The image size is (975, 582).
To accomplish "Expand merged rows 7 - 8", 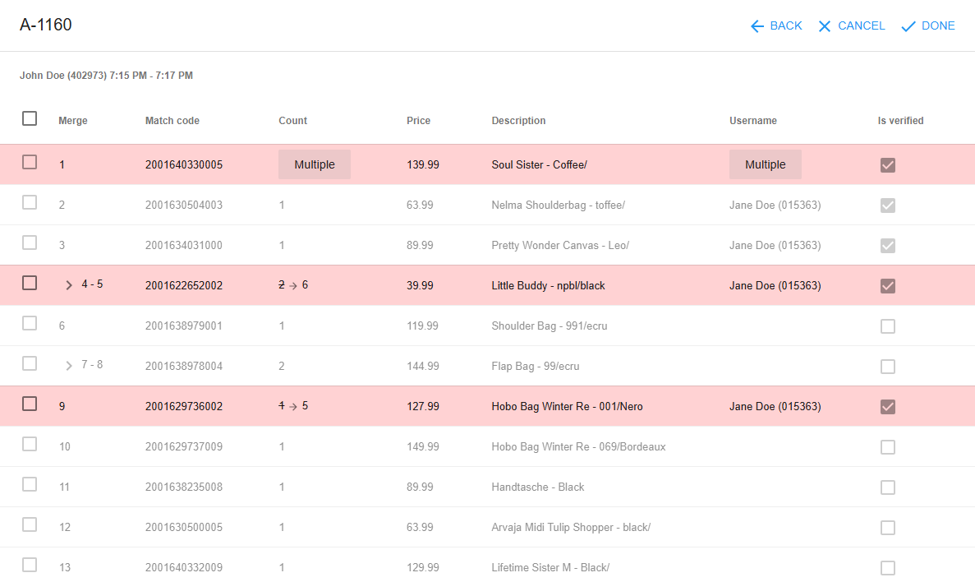I will (x=69, y=365).
